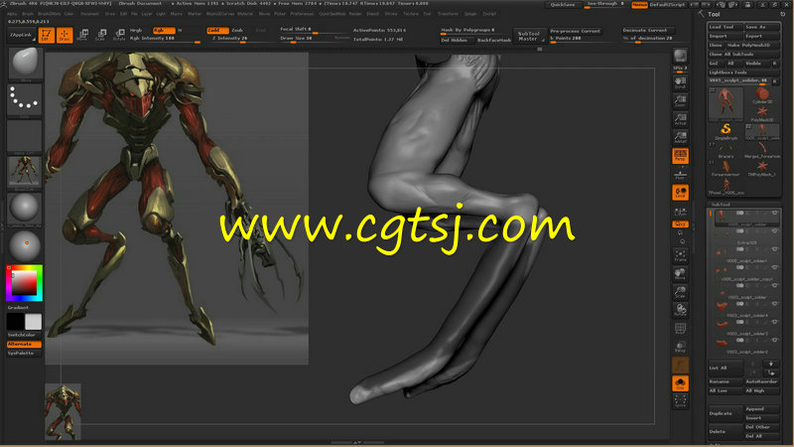Activate the Rotate transform mode in top shelf

click(119, 35)
